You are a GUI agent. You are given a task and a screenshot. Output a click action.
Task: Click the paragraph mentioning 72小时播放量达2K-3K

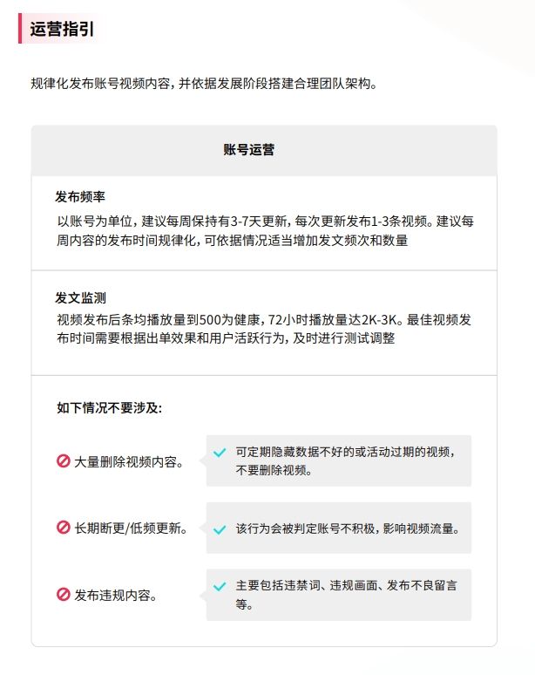pyautogui.click(x=264, y=328)
